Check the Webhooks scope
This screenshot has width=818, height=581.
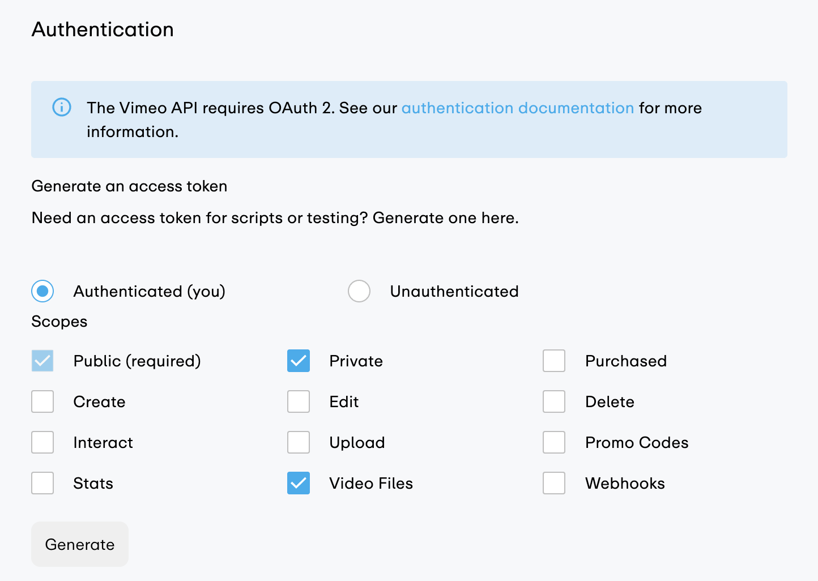[x=553, y=483]
